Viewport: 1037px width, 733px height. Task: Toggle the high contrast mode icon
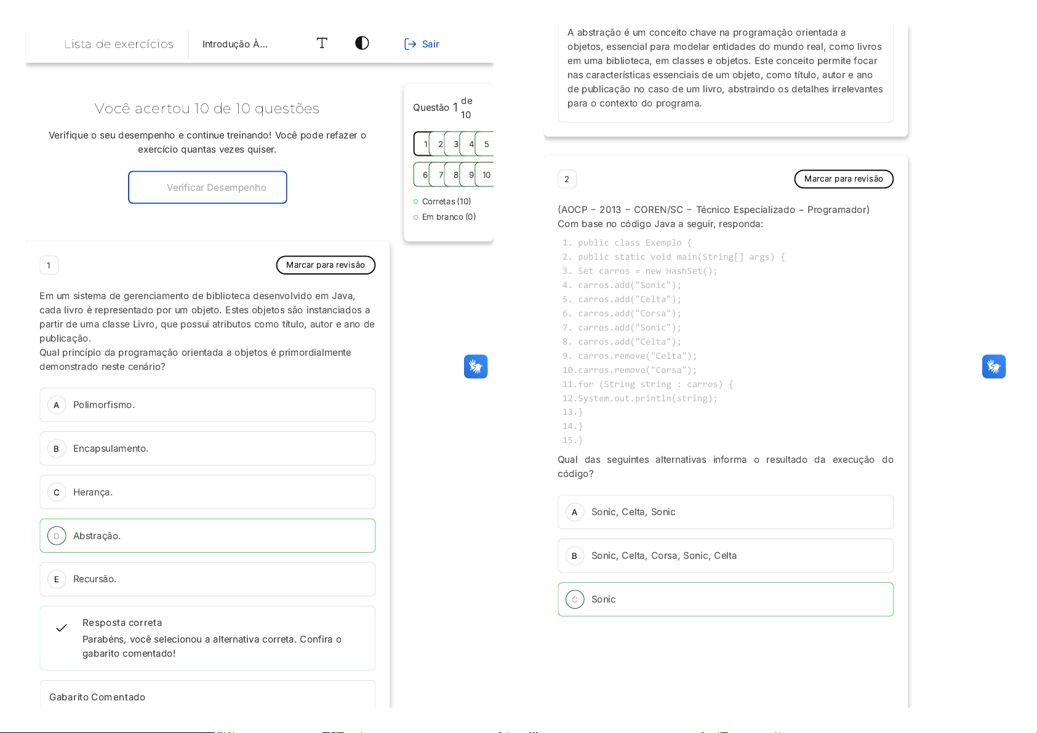pos(362,43)
